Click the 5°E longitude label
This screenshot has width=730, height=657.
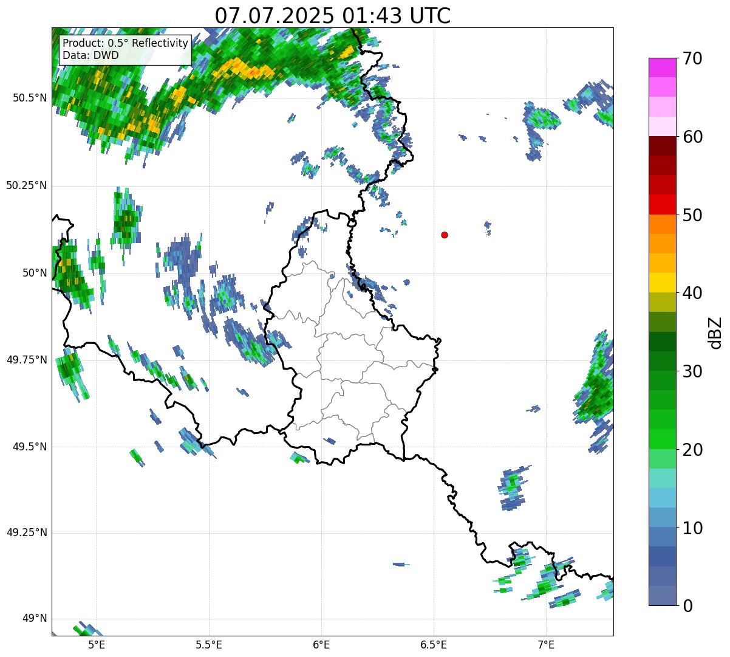point(97,644)
